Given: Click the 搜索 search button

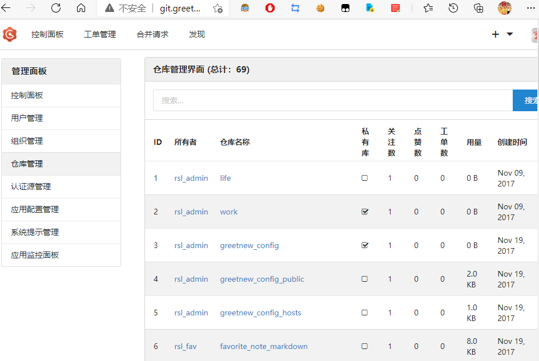Looking at the screenshot, I should tap(528, 100).
